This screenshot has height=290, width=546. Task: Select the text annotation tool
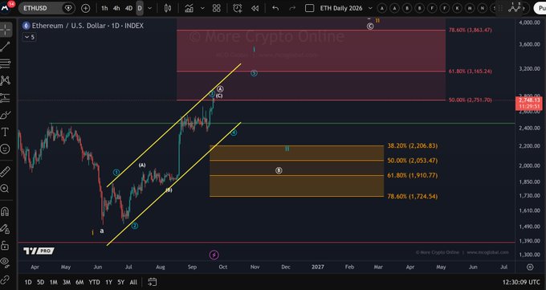click(x=6, y=132)
